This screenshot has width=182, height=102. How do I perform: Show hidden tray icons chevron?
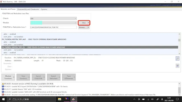point(134,99)
